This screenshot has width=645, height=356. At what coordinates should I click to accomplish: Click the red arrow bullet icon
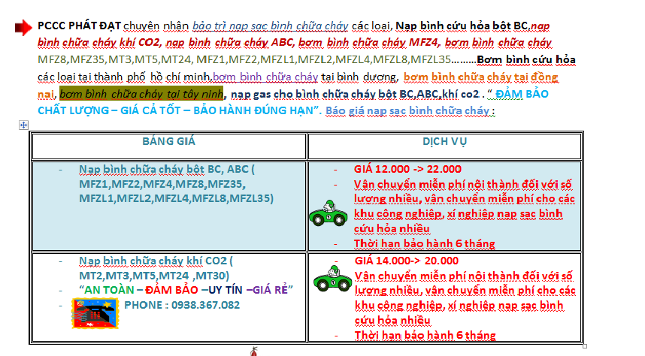tap(23, 27)
